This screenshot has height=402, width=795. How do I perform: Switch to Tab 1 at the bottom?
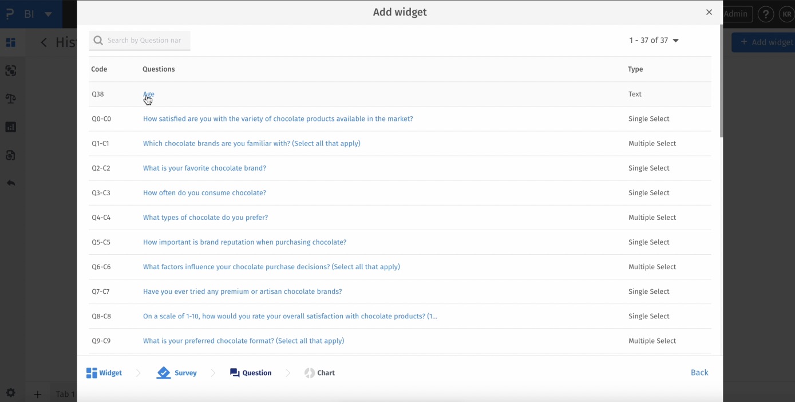[x=64, y=394]
